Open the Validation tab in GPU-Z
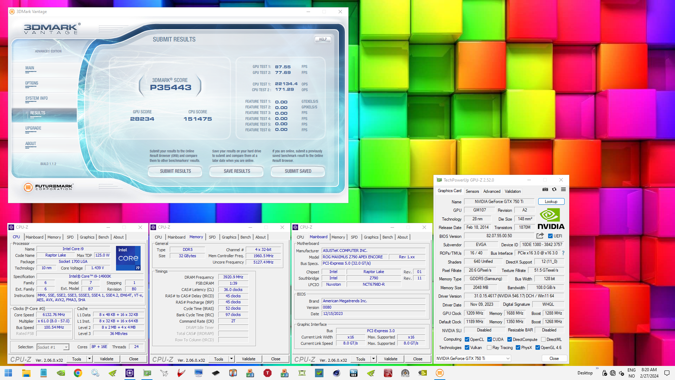Viewport: 675px width, 380px height. [513, 191]
